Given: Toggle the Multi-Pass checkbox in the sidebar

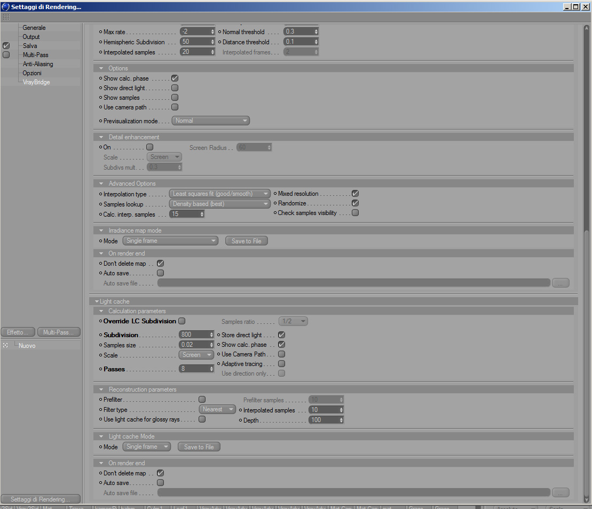Looking at the screenshot, I should [x=6, y=55].
